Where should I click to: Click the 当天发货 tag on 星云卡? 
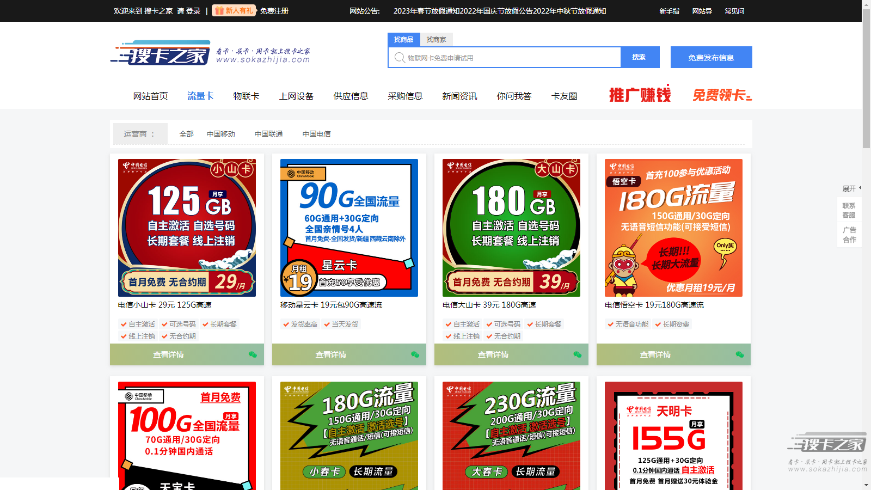tap(341, 324)
